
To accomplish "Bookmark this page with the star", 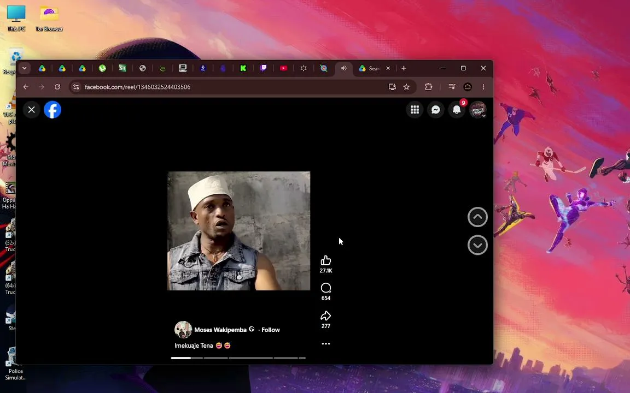I will (406, 87).
